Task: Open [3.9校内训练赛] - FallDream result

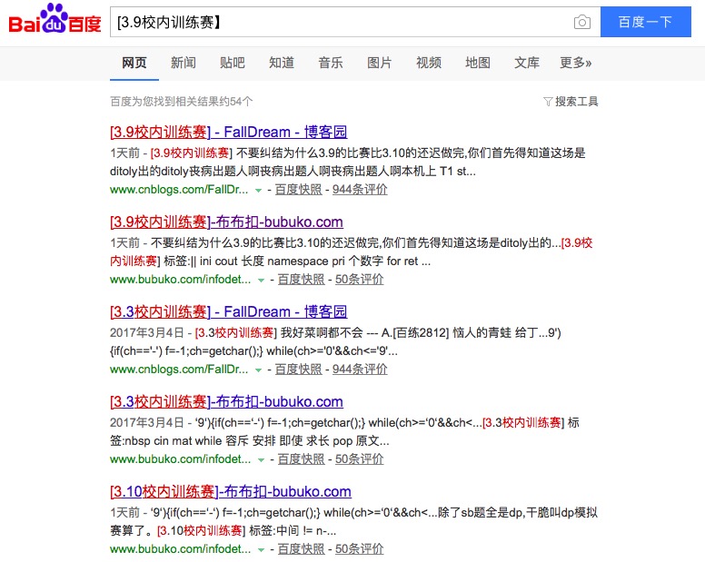Action: (x=228, y=132)
